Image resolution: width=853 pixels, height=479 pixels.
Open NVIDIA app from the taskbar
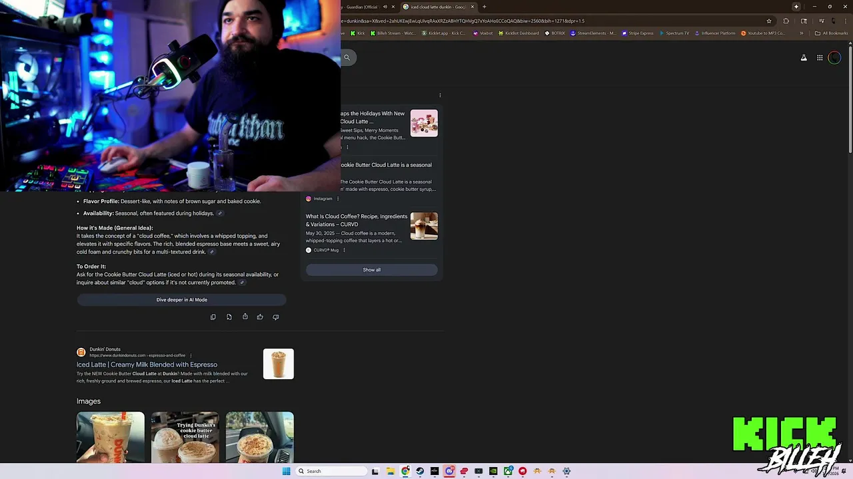493,471
